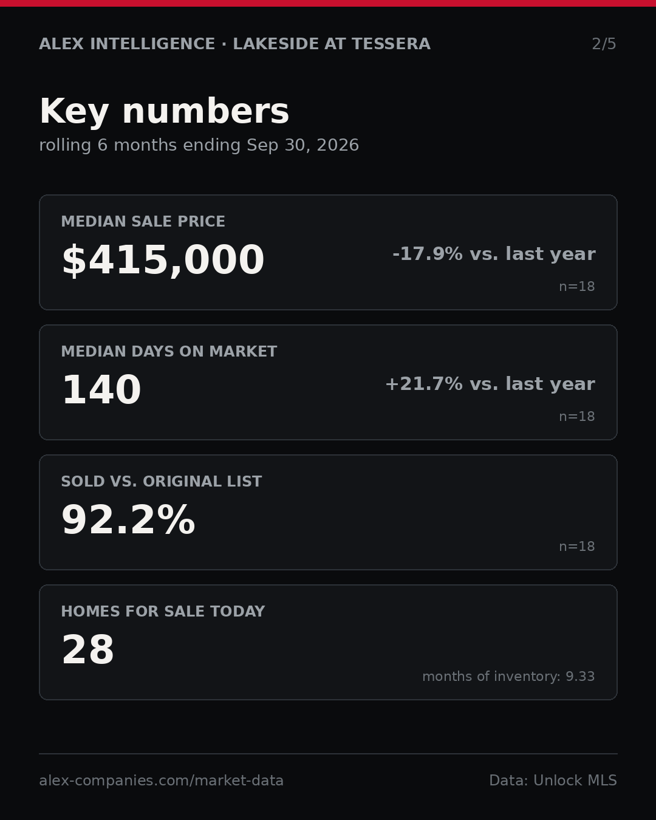
Task: Click the 92.2% value
Action: pos(128,521)
